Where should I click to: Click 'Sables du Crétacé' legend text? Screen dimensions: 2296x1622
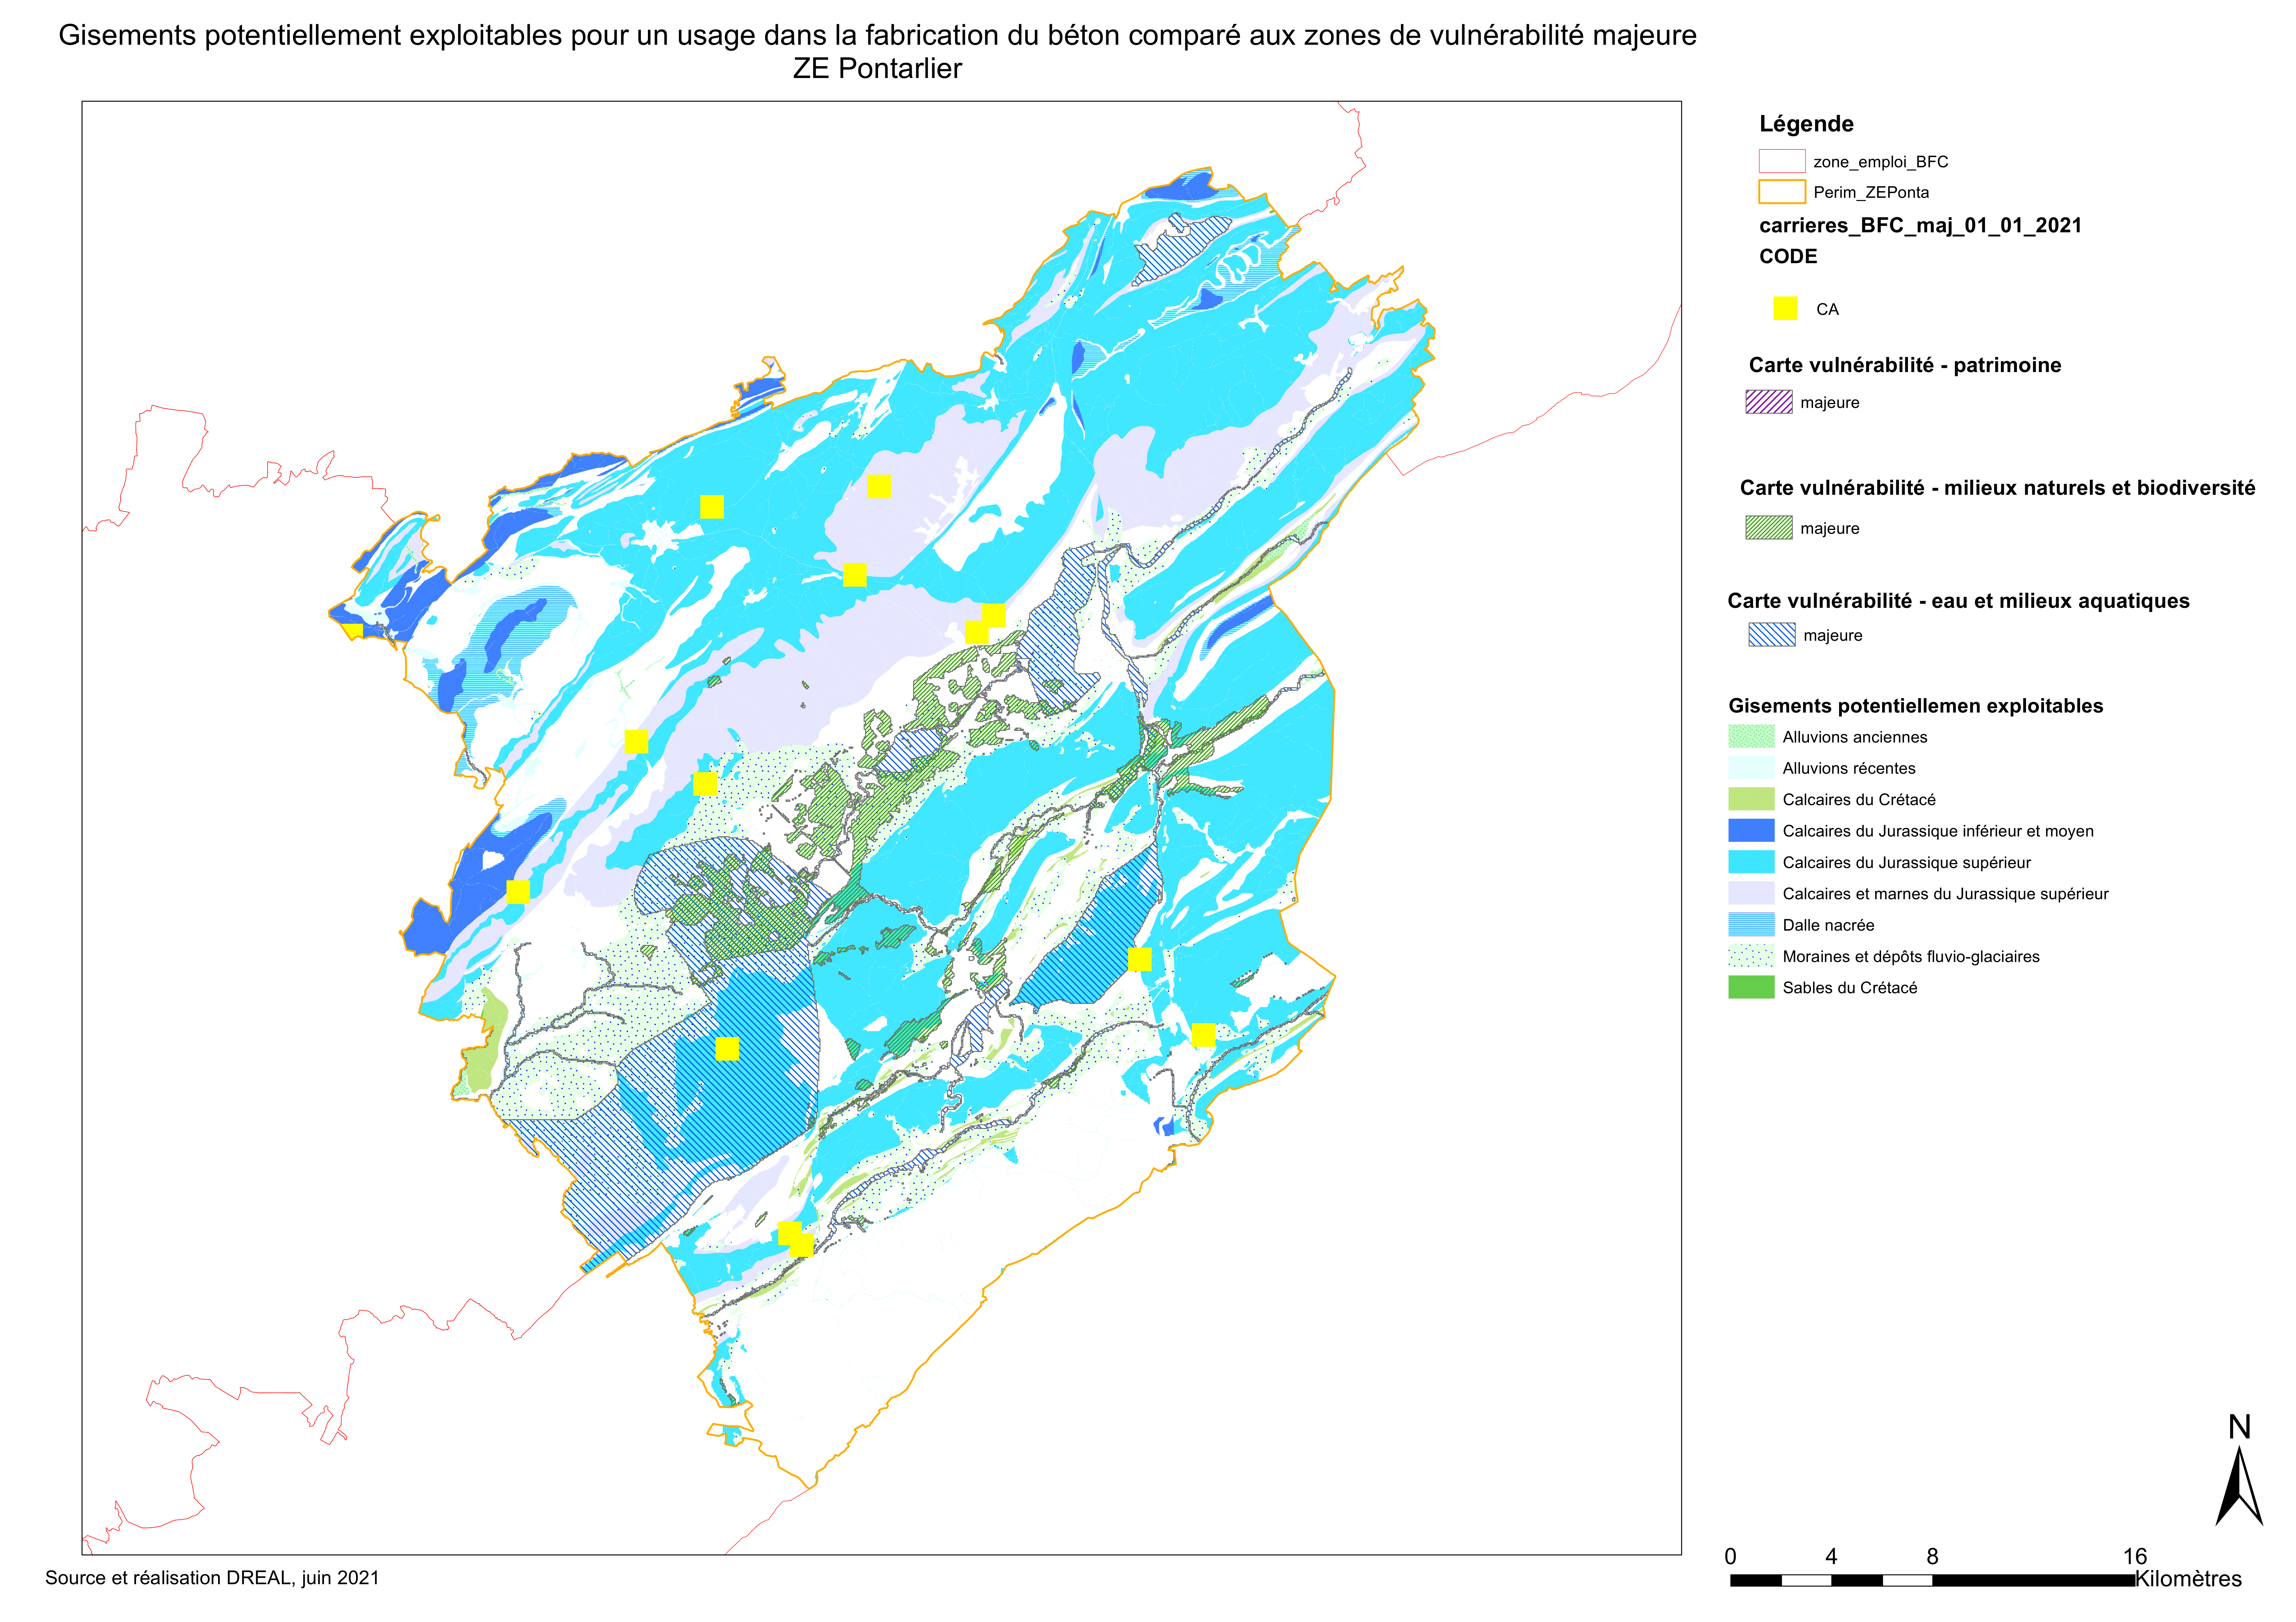click(1850, 988)
